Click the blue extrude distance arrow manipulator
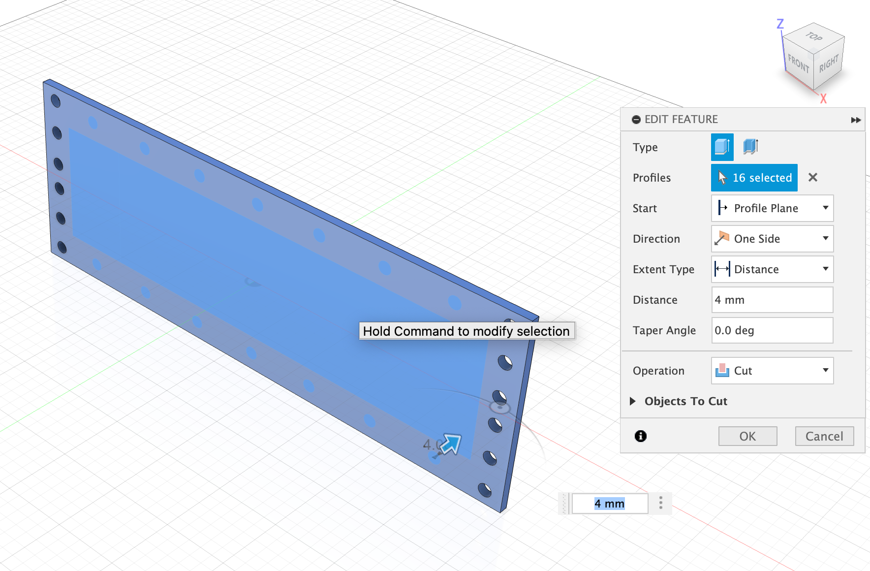 point(451,444)
